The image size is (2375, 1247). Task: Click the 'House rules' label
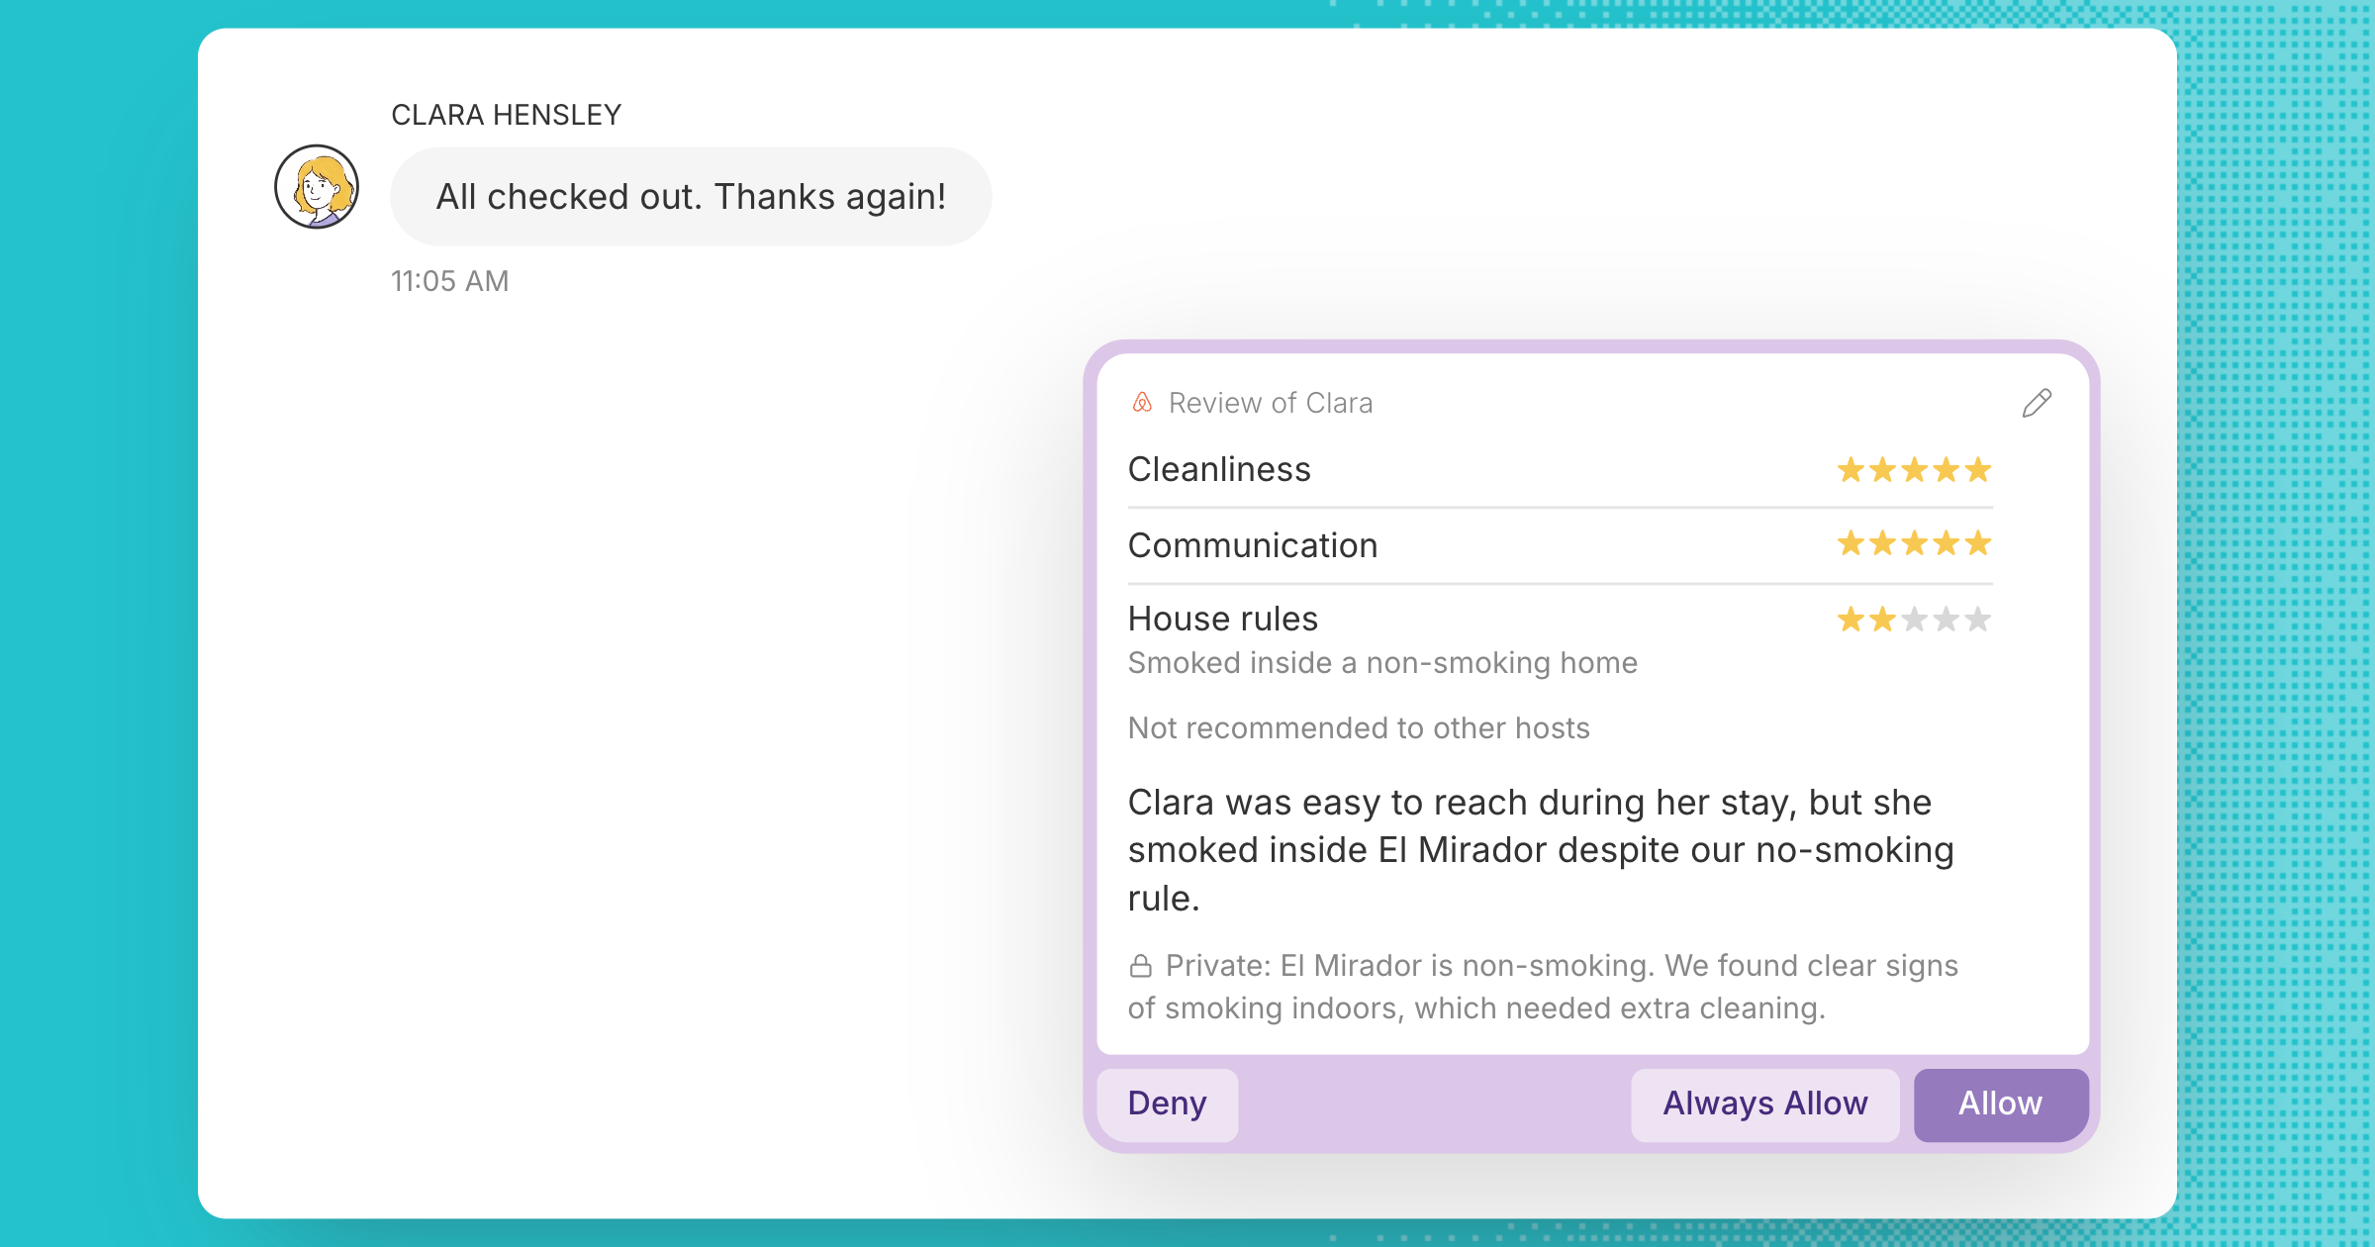click(1223, 619)
